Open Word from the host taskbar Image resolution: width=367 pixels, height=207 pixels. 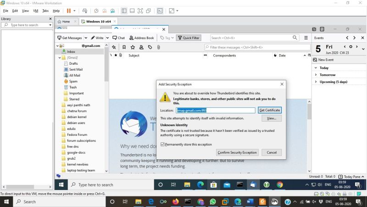point(250,201)
